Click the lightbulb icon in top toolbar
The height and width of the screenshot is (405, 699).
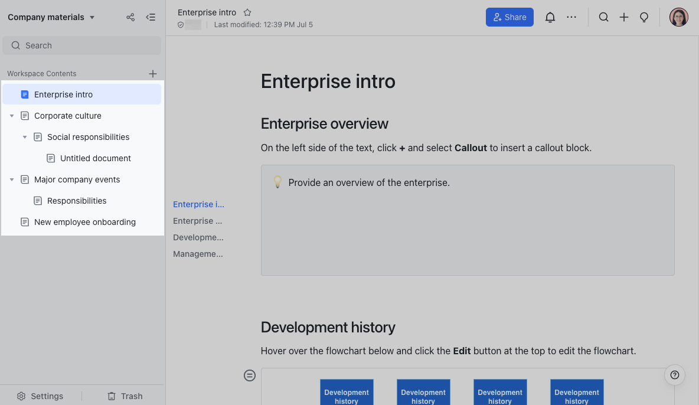tap(644, 17)
